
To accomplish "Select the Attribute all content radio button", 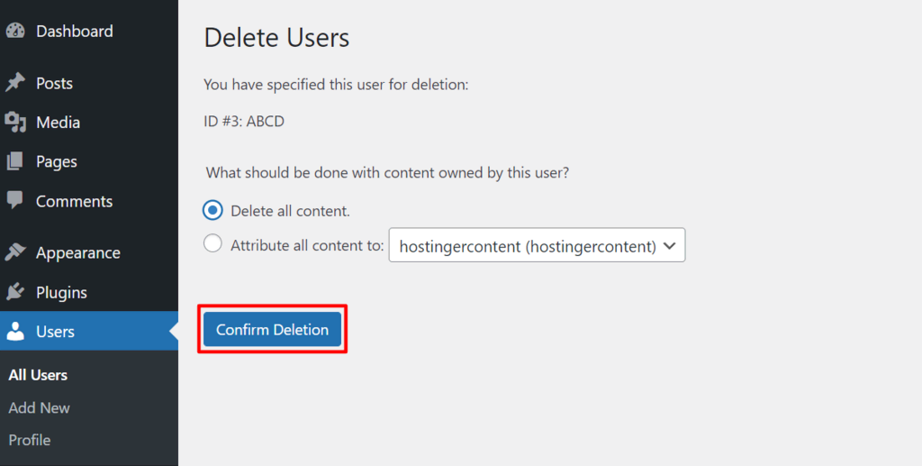I will (212, 244).
